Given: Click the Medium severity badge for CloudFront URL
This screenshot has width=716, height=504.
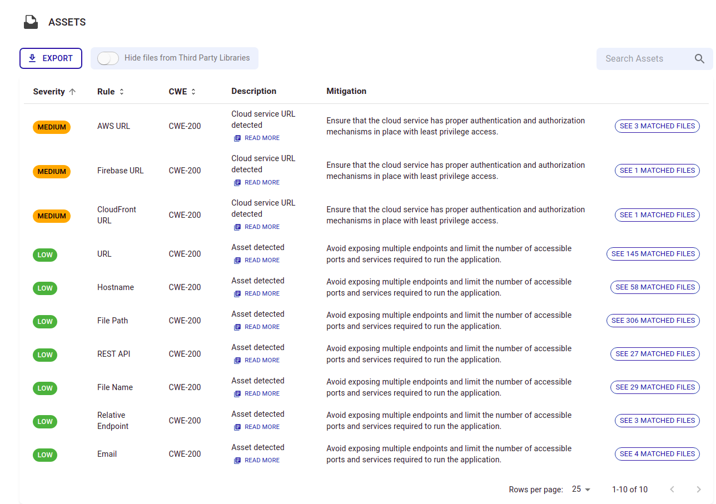Looking at the screenshot, I should point(52,216).
